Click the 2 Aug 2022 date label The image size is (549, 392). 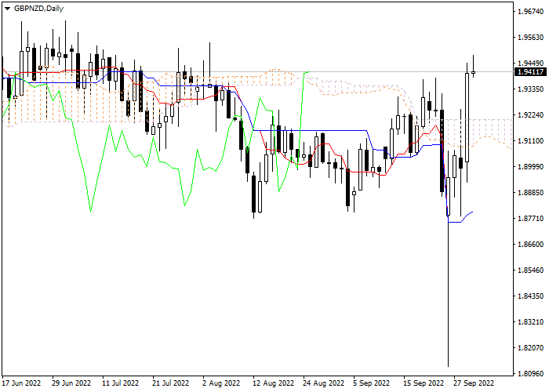(221, 383)
